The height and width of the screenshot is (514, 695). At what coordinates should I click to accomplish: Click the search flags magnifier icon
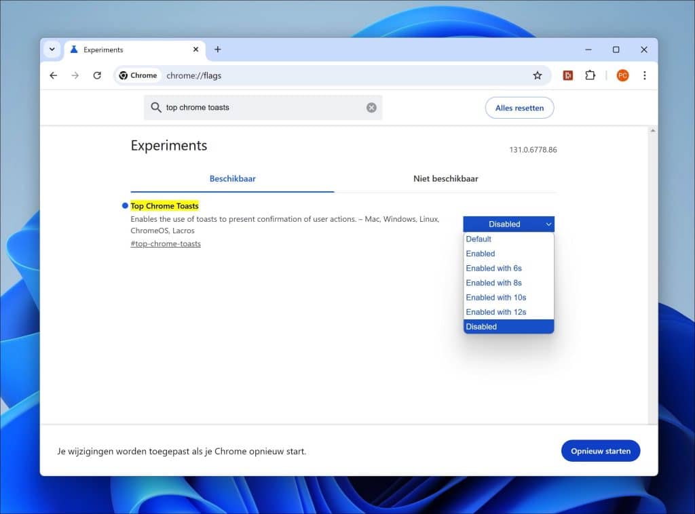tap(155, 107)
